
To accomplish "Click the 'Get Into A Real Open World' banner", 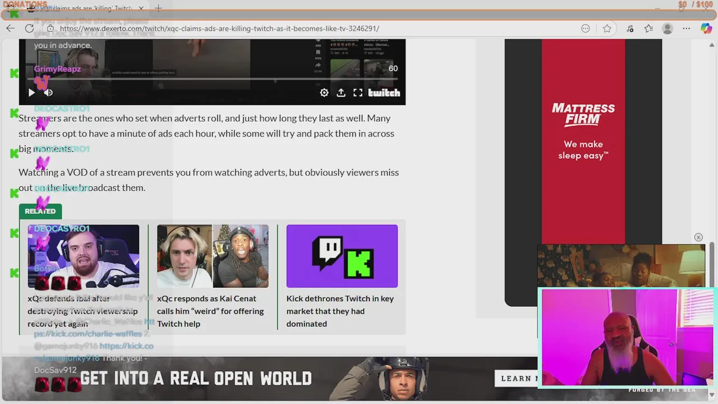I will [x=196, y=378].
